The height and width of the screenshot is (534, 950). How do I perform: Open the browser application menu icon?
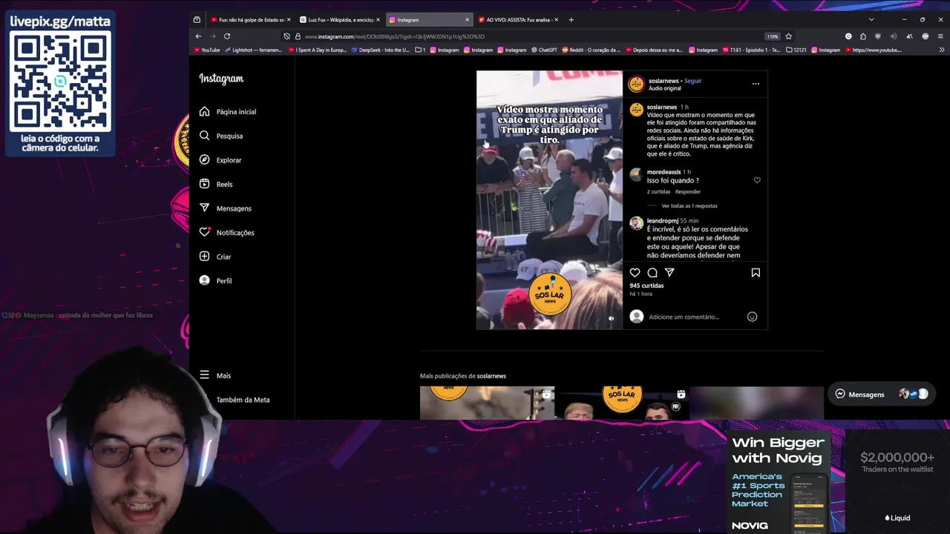coord(942,36)
